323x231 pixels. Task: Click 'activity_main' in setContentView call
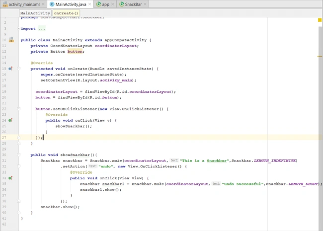click(116, 80)
